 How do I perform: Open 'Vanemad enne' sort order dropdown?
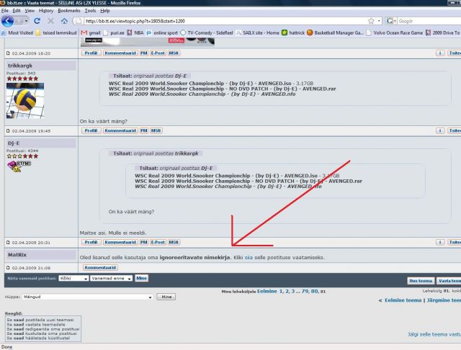(x=111, y=277)
